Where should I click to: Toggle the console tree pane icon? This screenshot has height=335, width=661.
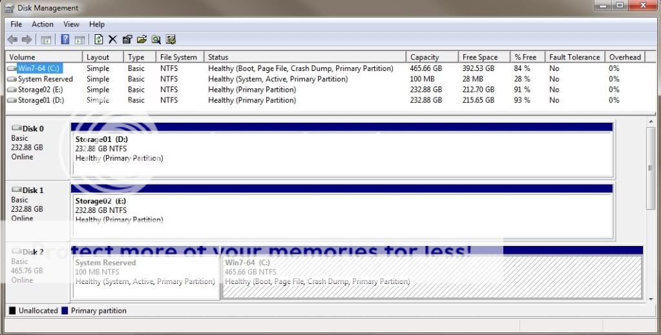click(x=46, y=40)
